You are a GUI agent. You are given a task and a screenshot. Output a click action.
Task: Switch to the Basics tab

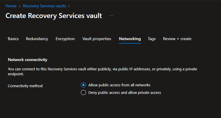pos(13,39)
